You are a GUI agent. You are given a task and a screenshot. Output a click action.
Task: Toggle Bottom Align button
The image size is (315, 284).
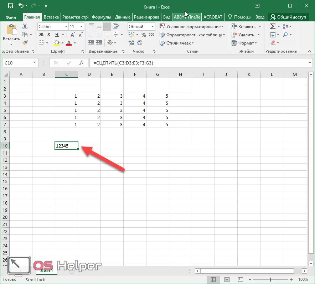click(x=107, y=26)
